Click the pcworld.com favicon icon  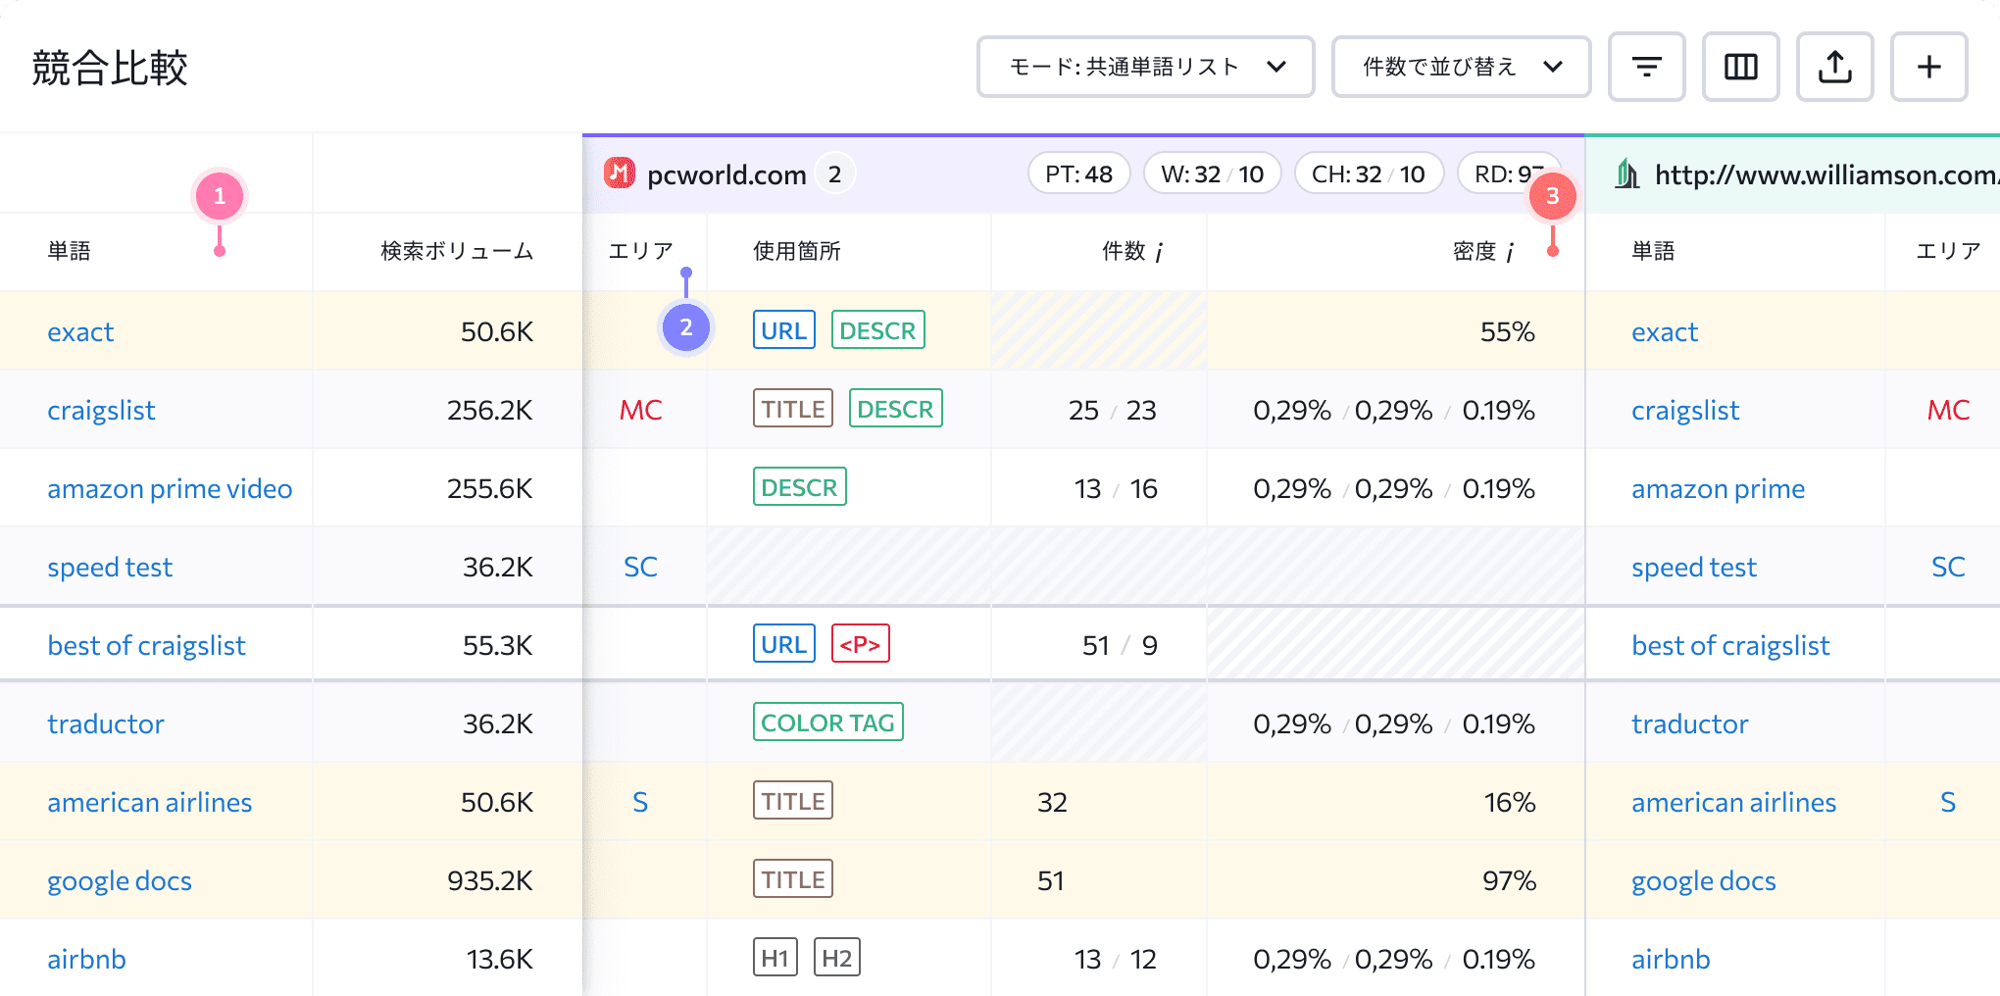620,174
